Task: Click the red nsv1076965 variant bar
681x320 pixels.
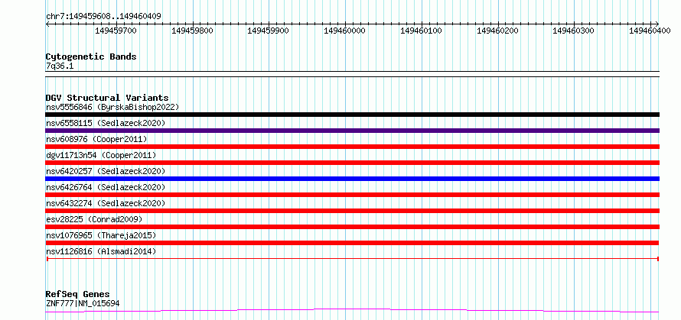Action: 352,243
